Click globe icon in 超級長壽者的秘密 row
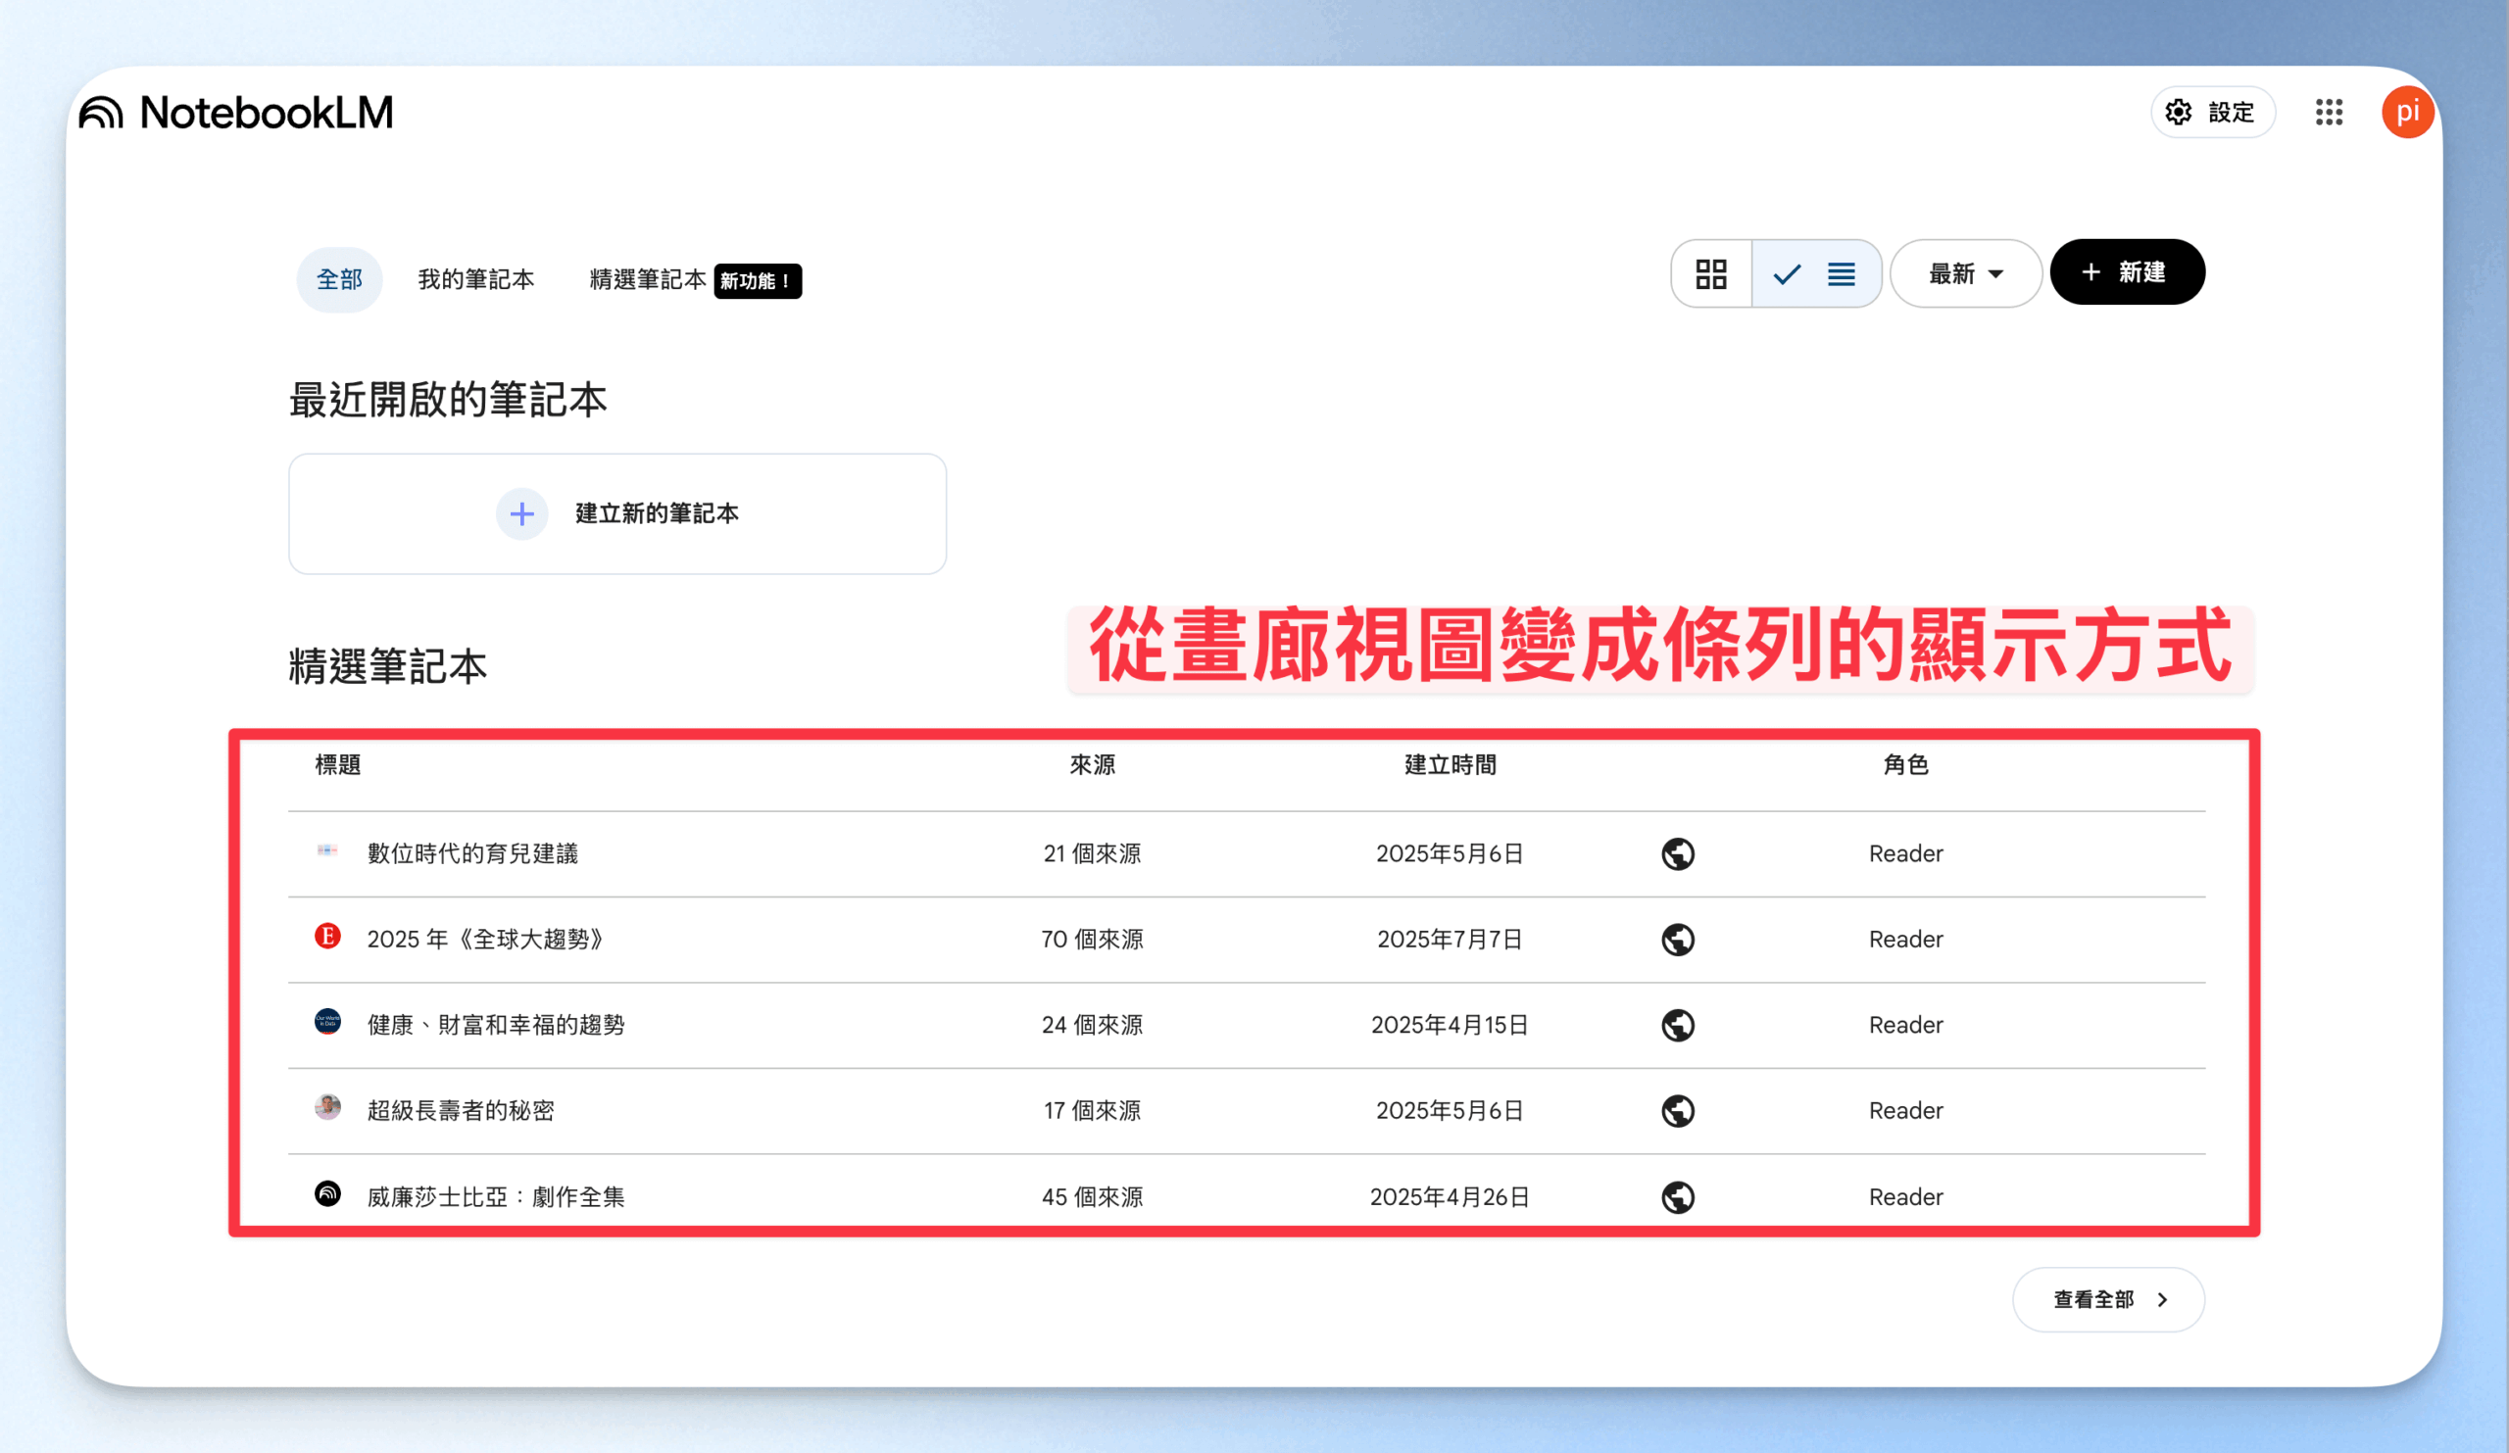Screen dimensions: 2509x1453 [x=1678, y=1111]
